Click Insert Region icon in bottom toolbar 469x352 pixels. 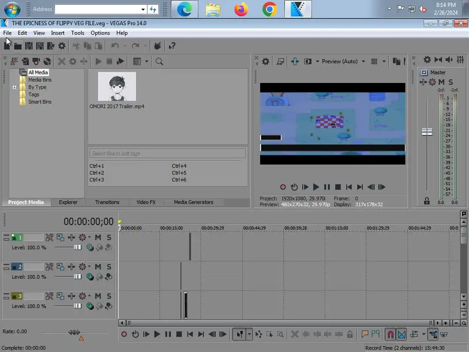point(376,334)
